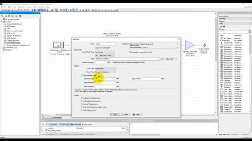The width and height of the screenshot is (252, 141).
Task: Click the Input Power input field
Action: 151,79
